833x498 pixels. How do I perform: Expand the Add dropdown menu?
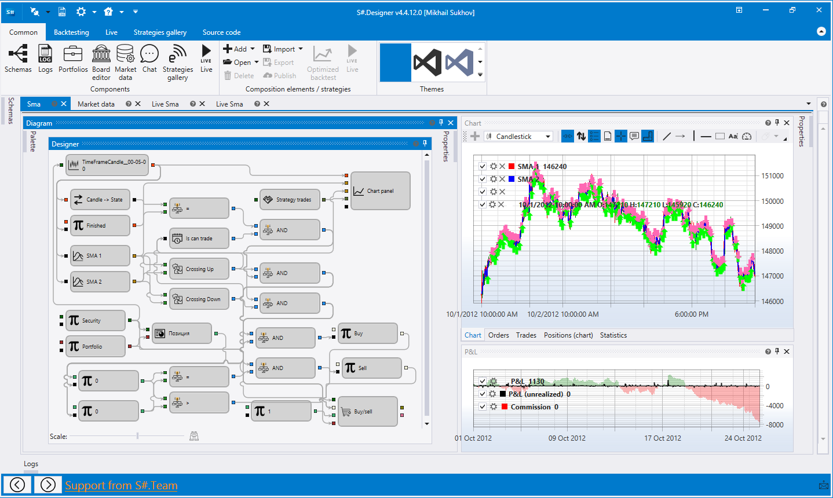point(240,49)
